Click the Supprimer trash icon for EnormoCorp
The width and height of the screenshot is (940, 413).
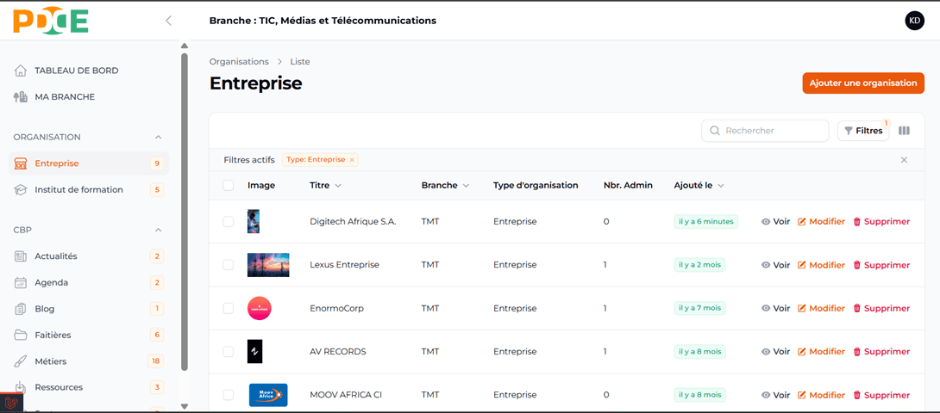[x=857, y=308]
